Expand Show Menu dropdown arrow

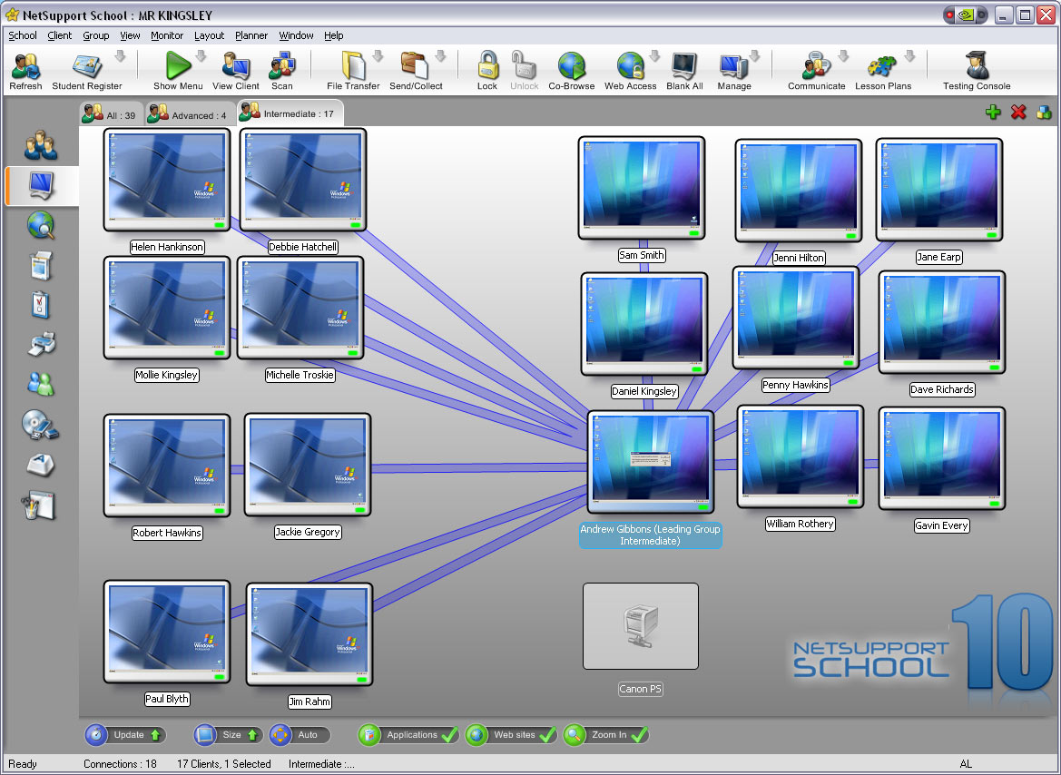[x=201, y=56]
